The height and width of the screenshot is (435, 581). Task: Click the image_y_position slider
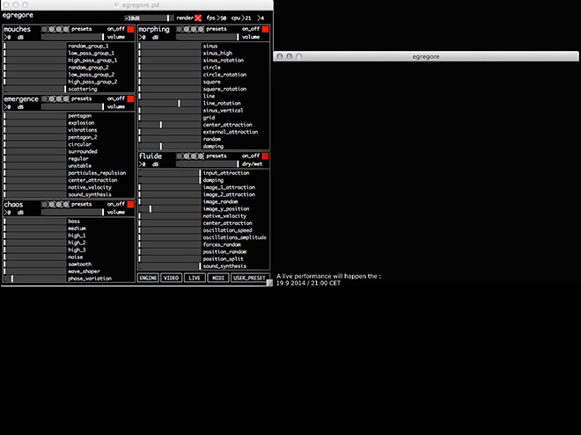[170, 209]
